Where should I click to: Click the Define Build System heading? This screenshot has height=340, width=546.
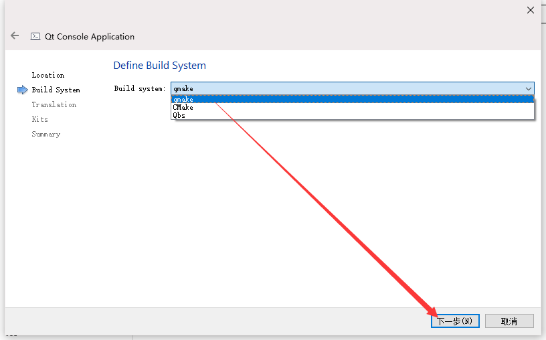pyautogui.click(x=159, y=66)
